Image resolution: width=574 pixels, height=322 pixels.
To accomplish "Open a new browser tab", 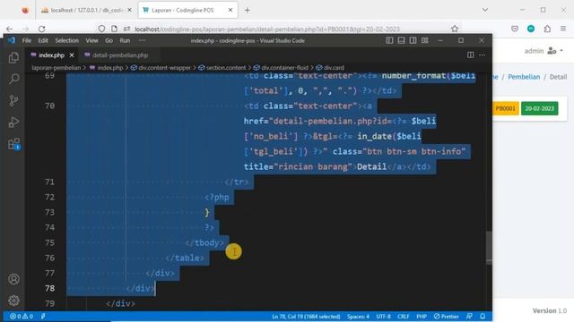I will 248,10.
